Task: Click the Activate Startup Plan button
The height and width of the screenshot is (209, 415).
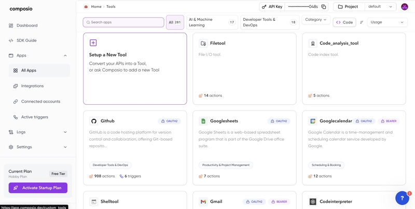Action: pos(38,188)
